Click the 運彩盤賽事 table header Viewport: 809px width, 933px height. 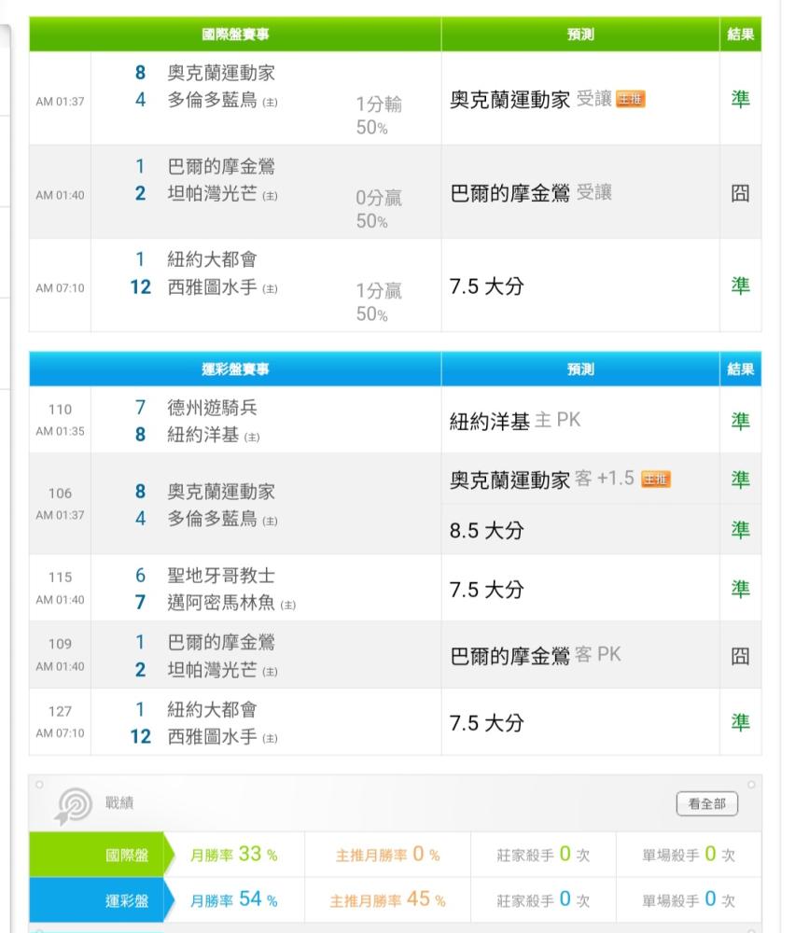coord(235,369)
